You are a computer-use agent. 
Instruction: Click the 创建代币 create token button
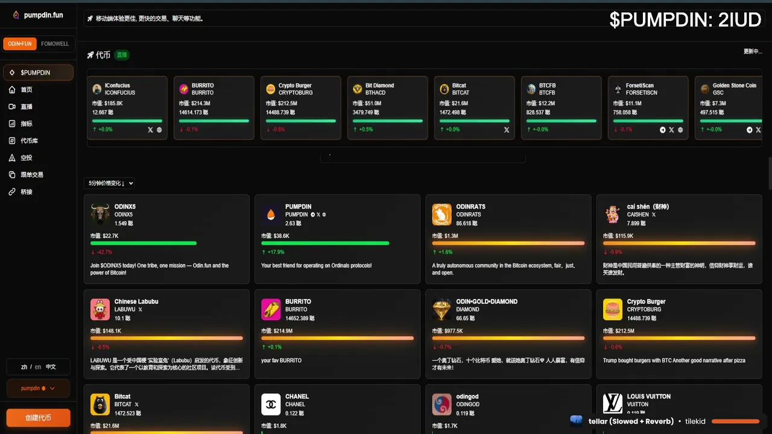[x=38, y=418]
